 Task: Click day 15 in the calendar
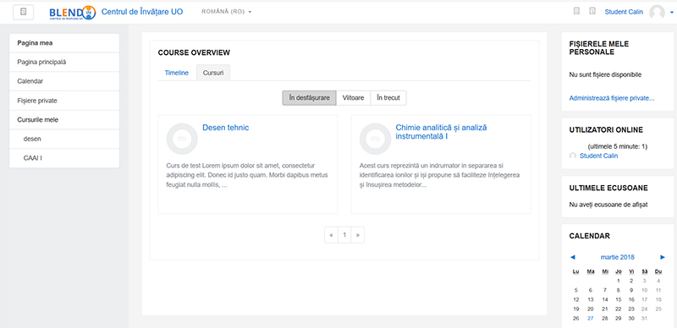(x=618, y=299)
